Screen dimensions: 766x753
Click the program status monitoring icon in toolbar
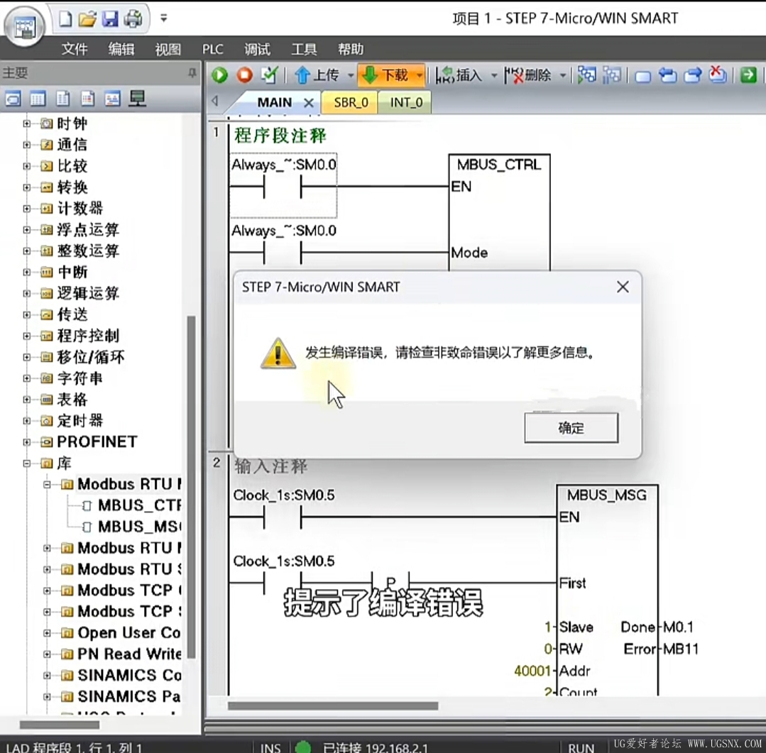coord(586,75)
